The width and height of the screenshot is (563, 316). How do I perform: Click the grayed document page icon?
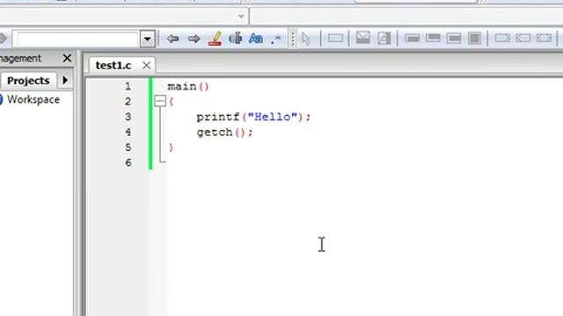point(384,38)
